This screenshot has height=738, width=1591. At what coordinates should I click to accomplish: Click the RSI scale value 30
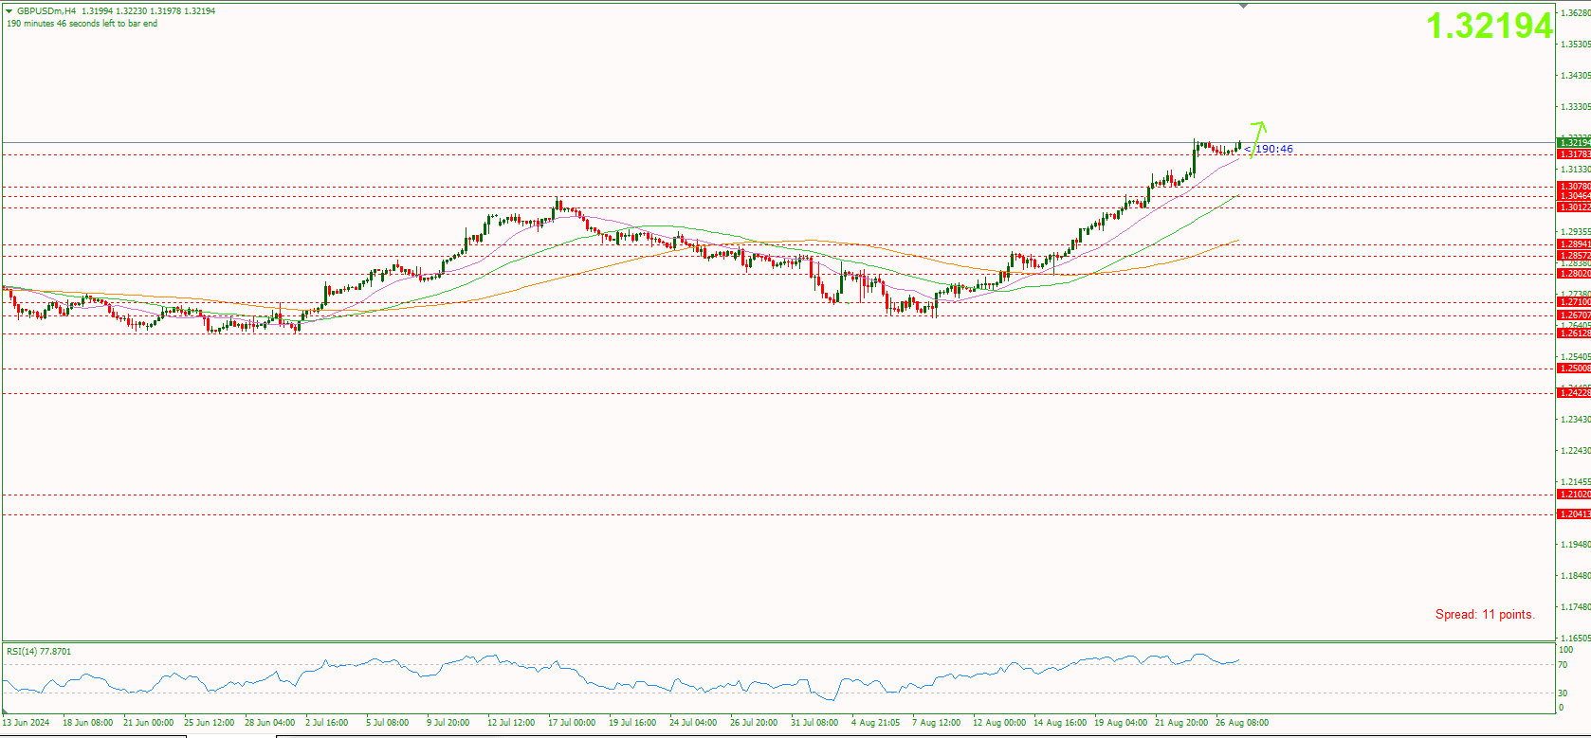click(1563, 693)
